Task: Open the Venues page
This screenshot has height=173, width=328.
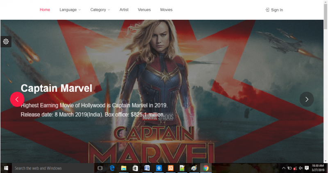Action: [x=144, y=10]
